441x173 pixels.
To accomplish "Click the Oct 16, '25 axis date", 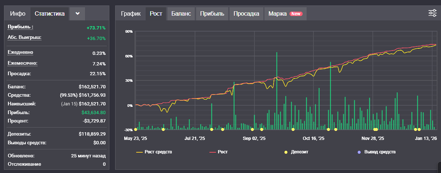I will [x=313, y=138].
